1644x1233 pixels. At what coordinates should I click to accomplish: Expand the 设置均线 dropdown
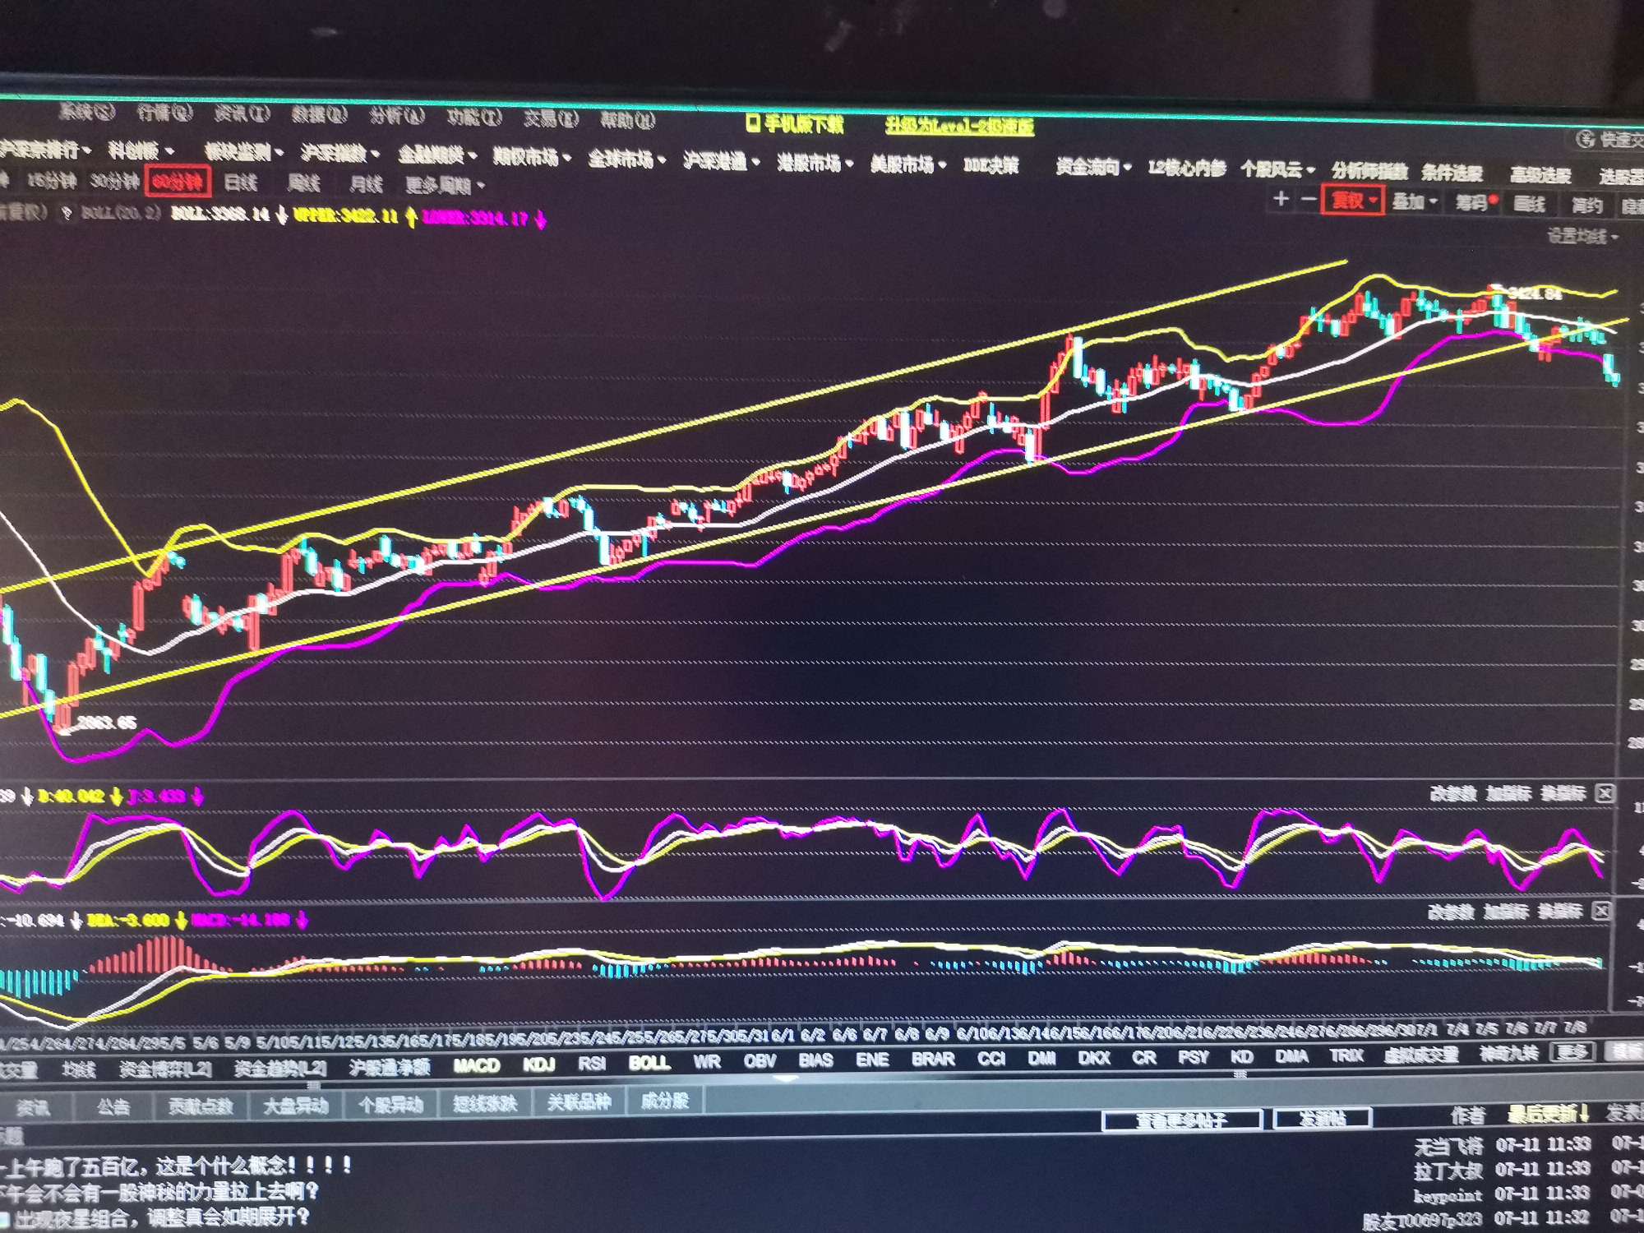click(x=1583, y=237)
